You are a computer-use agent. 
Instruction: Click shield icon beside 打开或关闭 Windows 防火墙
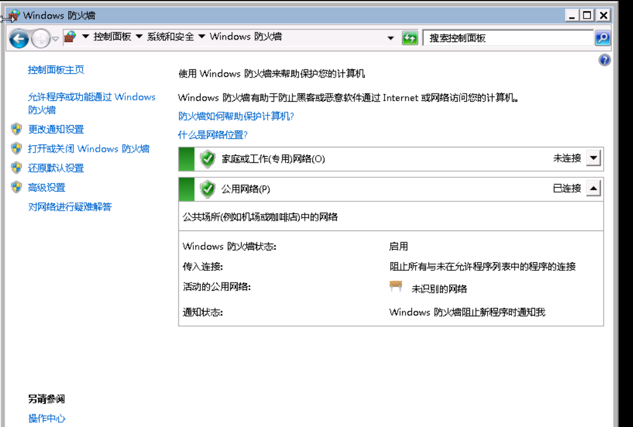click(x=16, y=148)
